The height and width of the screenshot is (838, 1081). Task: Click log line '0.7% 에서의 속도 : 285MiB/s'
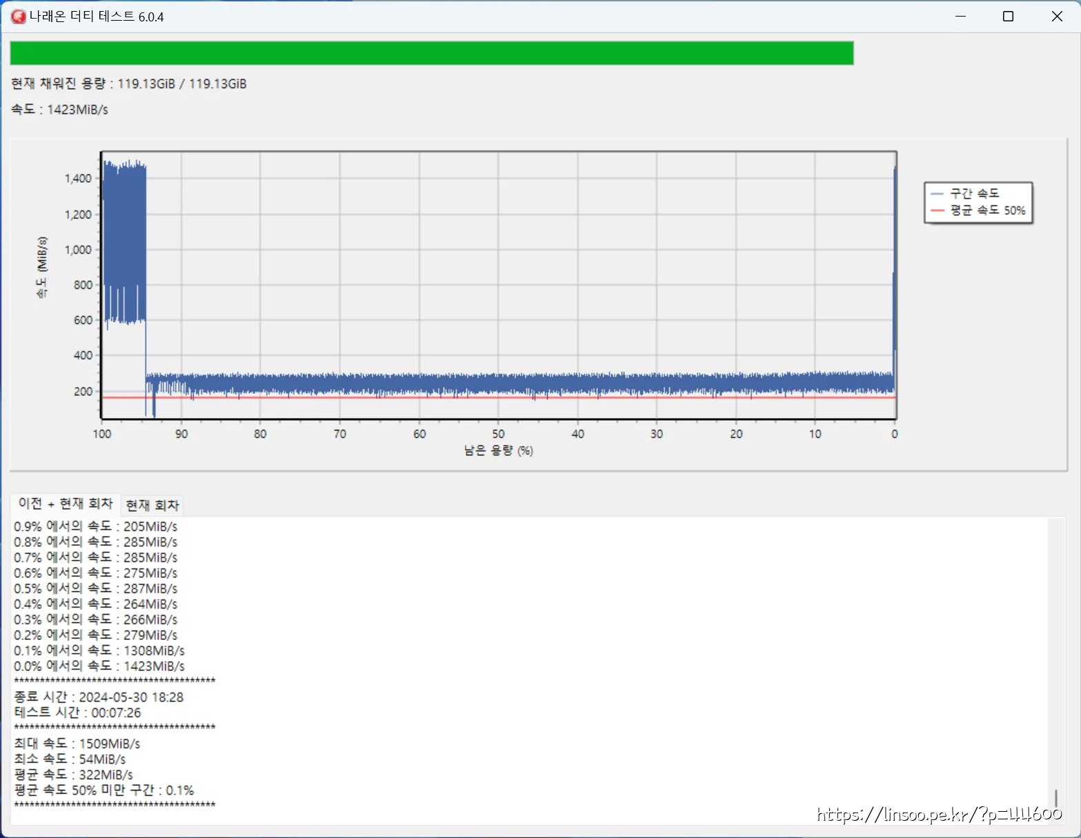tap(96, 557)
